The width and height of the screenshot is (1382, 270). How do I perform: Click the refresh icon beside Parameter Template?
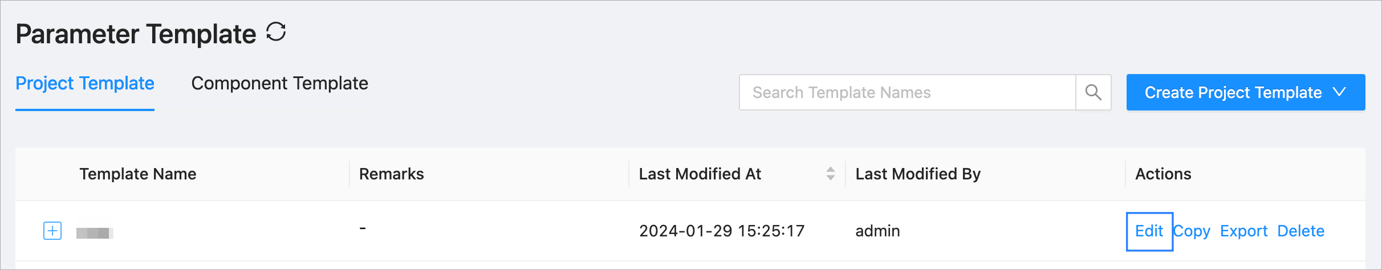tap(276, 32)
